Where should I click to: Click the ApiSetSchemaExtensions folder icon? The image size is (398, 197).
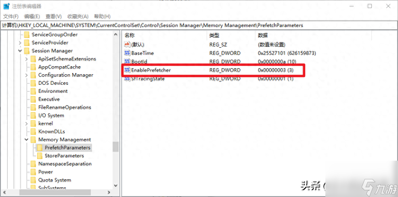[33, 59]
